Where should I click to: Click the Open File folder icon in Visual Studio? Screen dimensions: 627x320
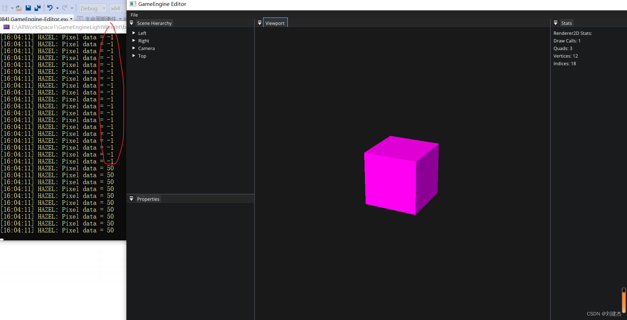click(19, 8)
